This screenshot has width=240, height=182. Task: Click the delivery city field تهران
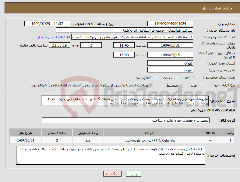170,70
